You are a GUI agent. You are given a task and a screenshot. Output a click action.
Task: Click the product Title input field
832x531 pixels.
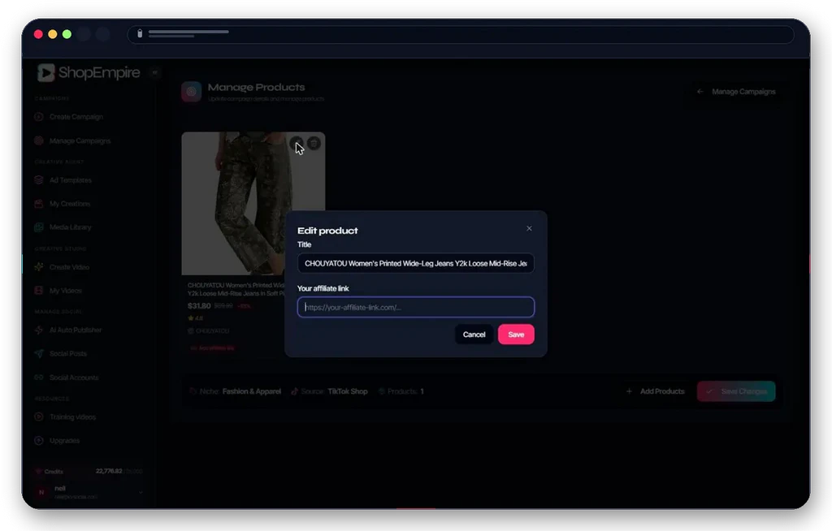point(415,263)
